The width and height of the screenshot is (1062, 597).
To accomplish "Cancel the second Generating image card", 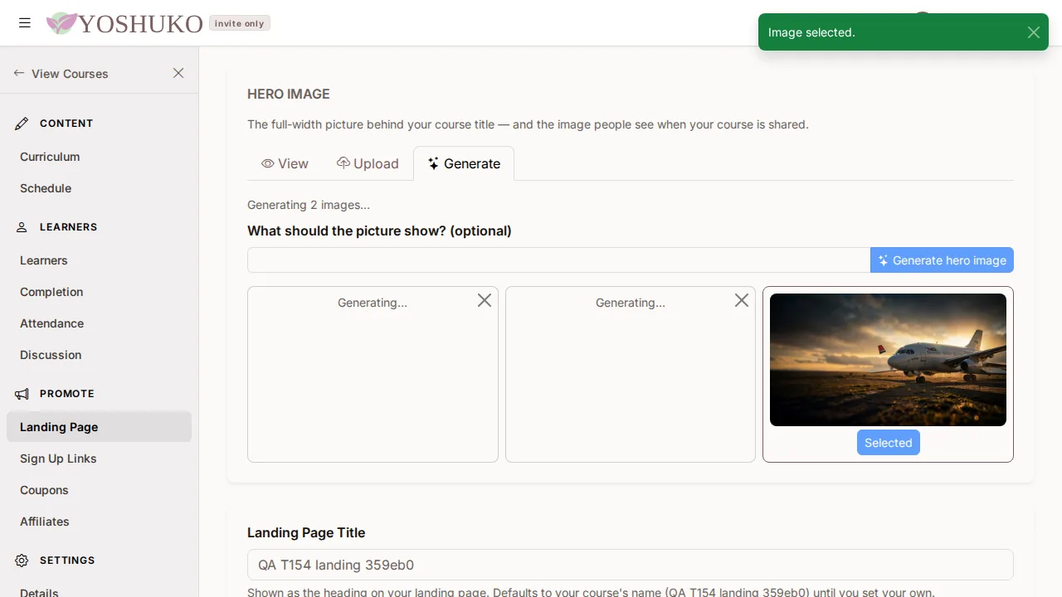I will tap(742, 300).
